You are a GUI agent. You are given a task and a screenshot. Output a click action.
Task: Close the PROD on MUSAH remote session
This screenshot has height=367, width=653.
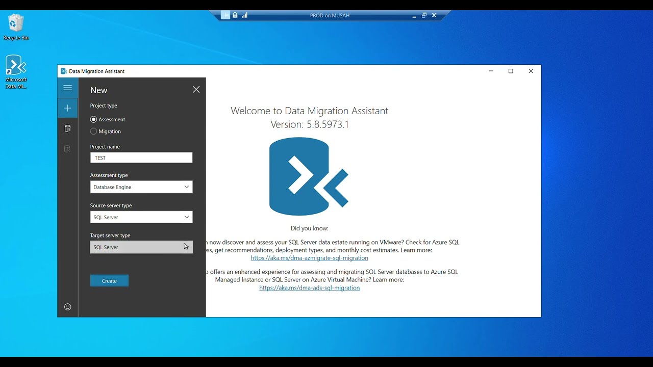[x=434, y=15]
